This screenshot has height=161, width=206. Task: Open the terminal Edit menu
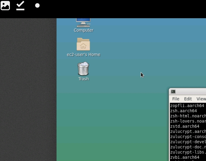click(x=188, y=99)
